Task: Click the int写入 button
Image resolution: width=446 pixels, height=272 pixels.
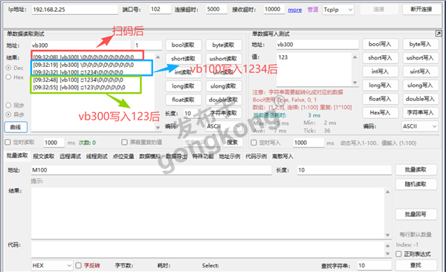Action: [x=380, y=71]
